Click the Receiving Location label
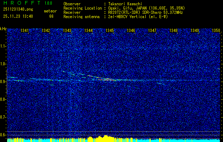The height and width of the screenshot is (142, 223). click(83, 8)
